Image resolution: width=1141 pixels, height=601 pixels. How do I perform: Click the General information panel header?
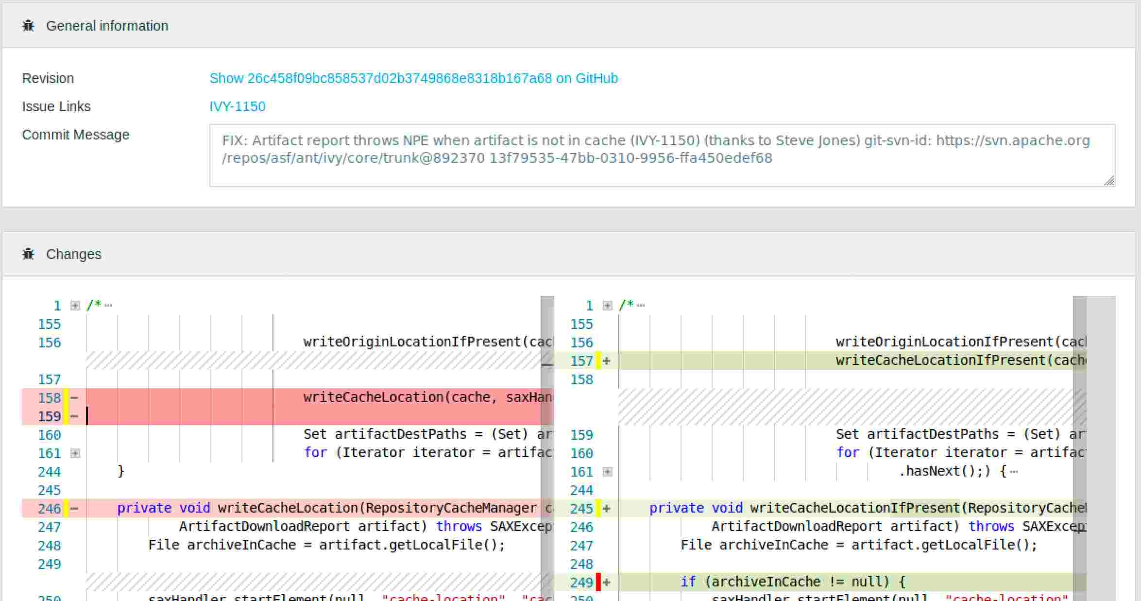point(569,26)
